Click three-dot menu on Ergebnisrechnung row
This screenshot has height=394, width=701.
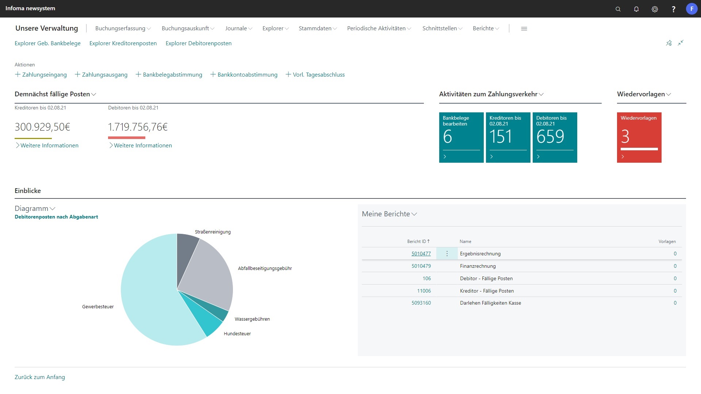point(447,254)
